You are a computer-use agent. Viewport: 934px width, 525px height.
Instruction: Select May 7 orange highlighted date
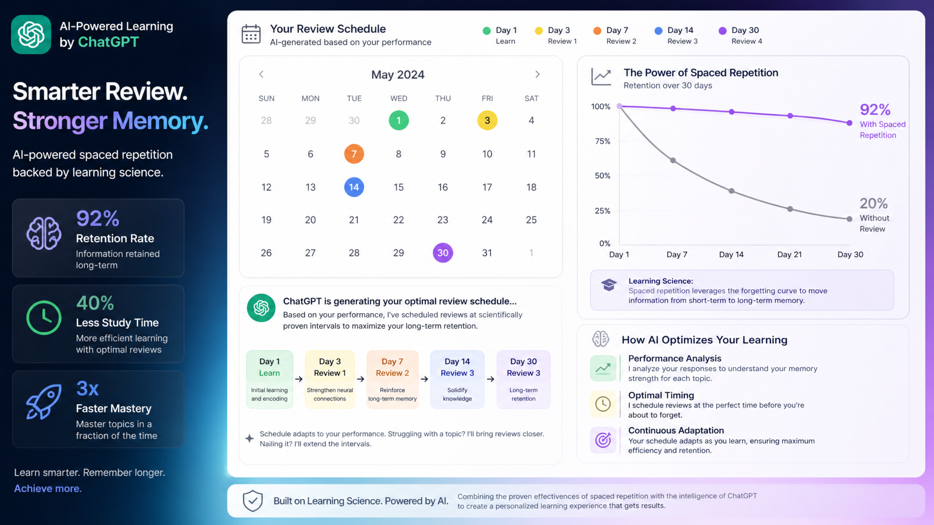(354, 154)
